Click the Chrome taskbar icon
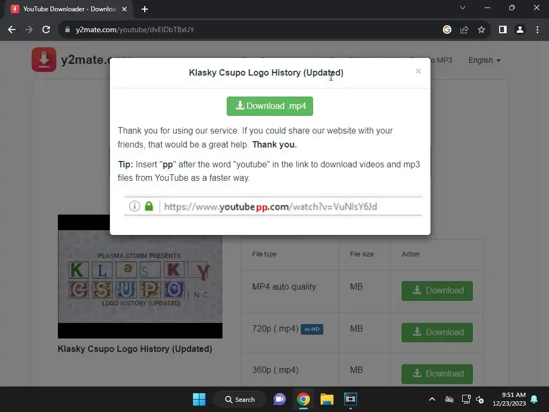Screen dimensions: 549x412 pos(303,399)
